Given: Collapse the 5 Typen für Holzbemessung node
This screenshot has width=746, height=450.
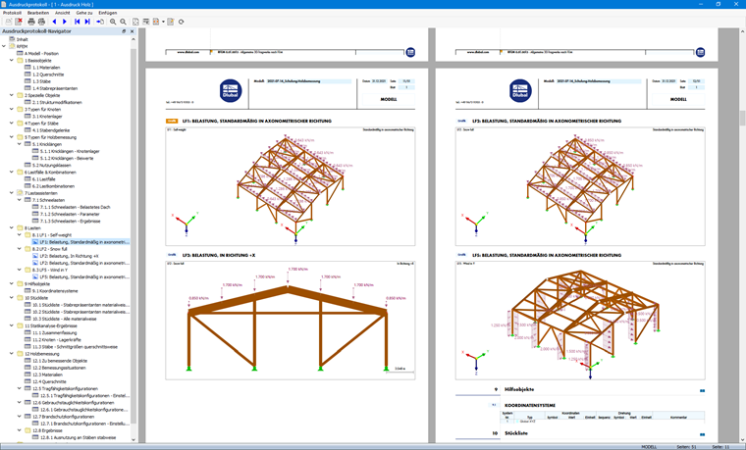Looking at the screenshot, I should click(12, 137).
